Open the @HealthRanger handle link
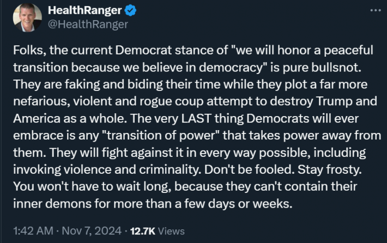The width and height of the screenshot is (387, 243). (x=88, y=24)
